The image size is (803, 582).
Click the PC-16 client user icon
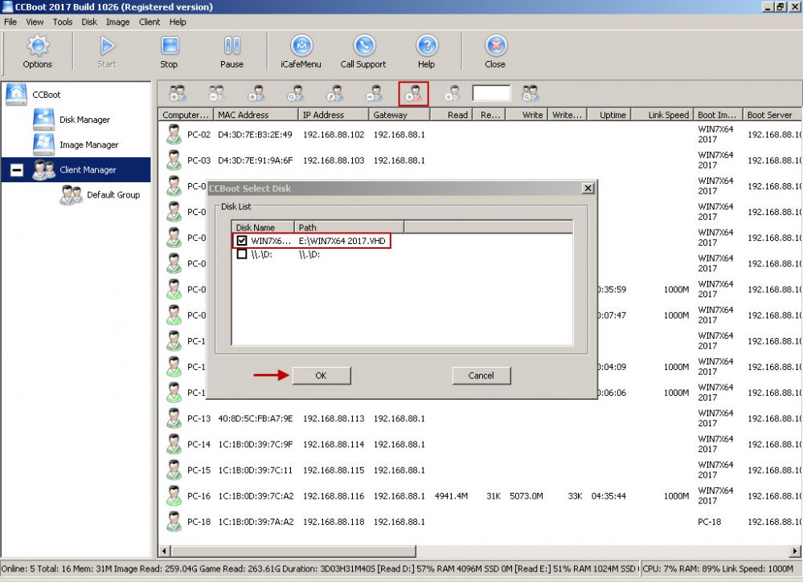coord(174,495)
